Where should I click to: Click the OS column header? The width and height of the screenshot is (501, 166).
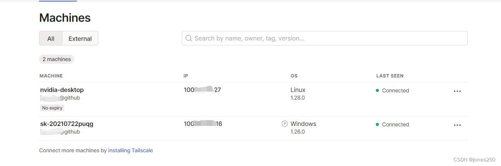(294, 76)
